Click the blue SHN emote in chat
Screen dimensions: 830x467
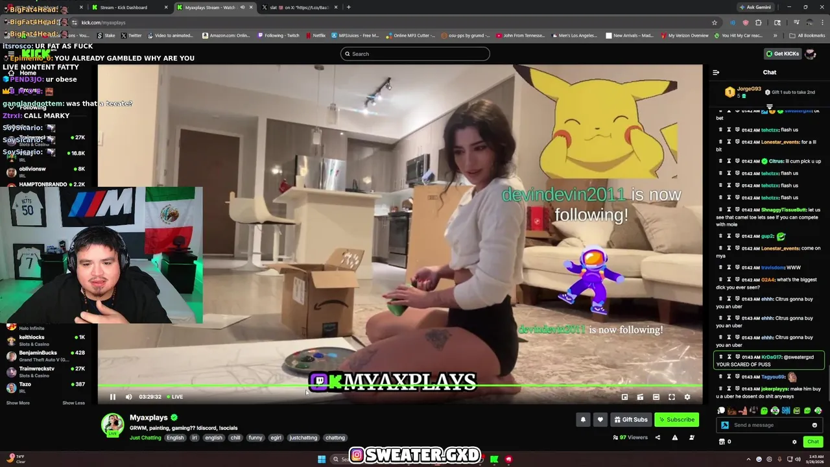785,411
